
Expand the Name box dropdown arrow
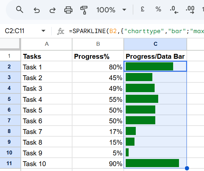coord(43,31)
